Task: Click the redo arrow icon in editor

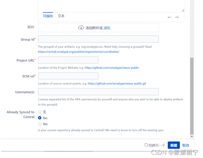Action: [x=177, y=17]
